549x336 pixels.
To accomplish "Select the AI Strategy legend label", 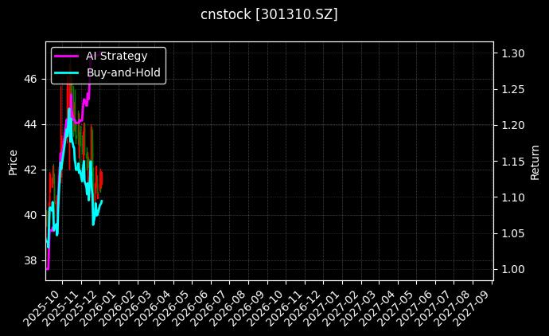I will tap(116, 56).
